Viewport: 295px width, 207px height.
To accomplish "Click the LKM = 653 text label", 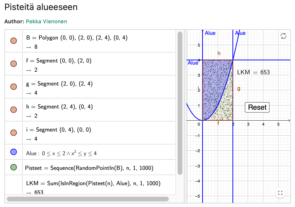I will coord(253,72).
